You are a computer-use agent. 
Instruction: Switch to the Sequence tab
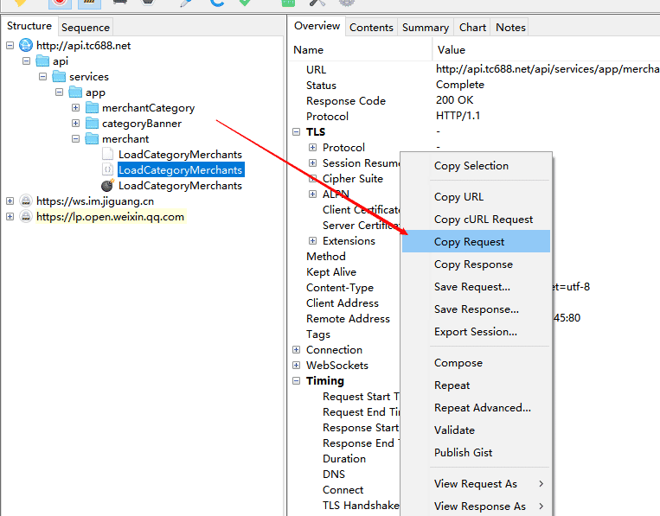click(x=86, y=28)
